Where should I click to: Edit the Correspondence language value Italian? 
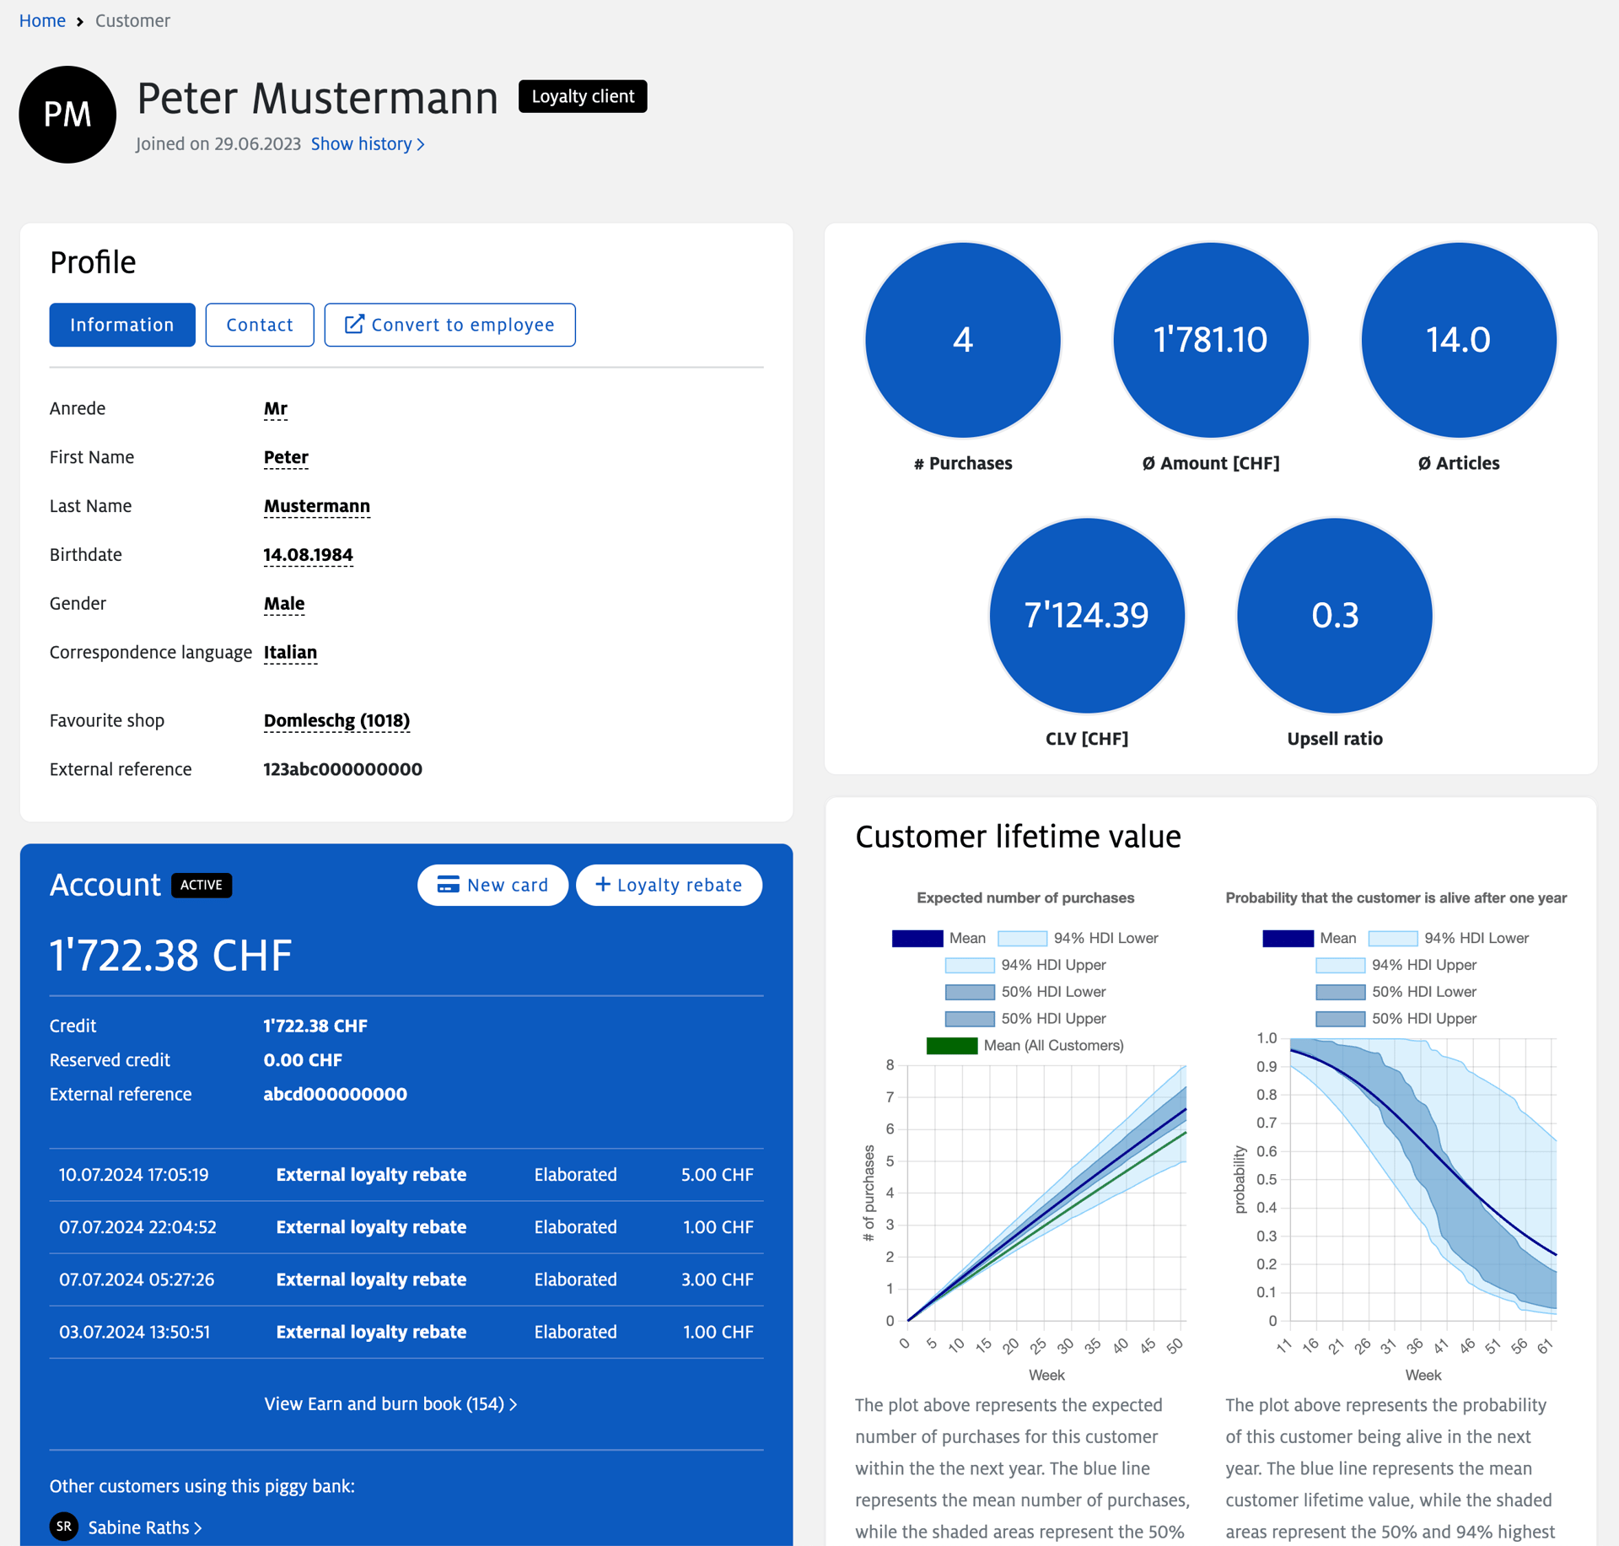pos(290,652)
